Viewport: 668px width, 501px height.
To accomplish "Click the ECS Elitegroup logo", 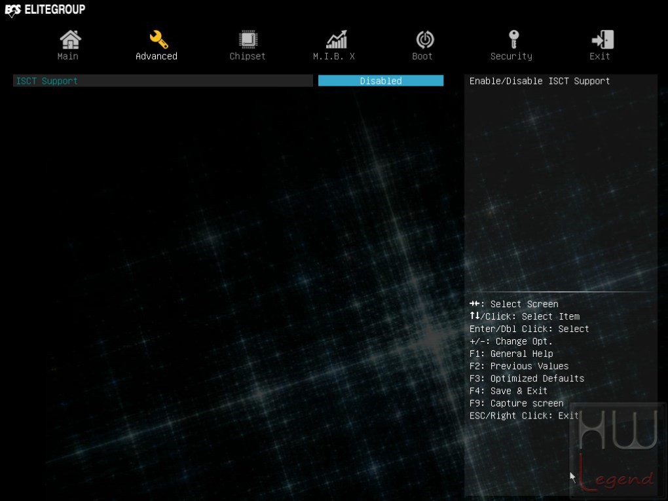I will click(45, 10).
